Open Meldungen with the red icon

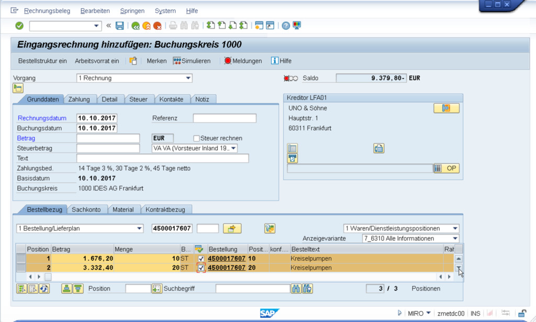(x=243, y=61)
